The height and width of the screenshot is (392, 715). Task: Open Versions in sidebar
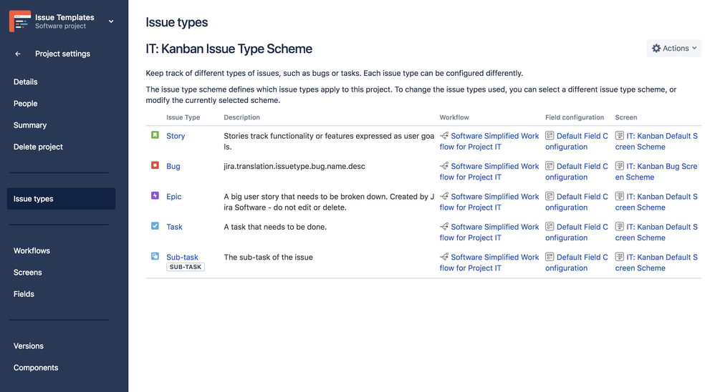[x=29, y=346]
